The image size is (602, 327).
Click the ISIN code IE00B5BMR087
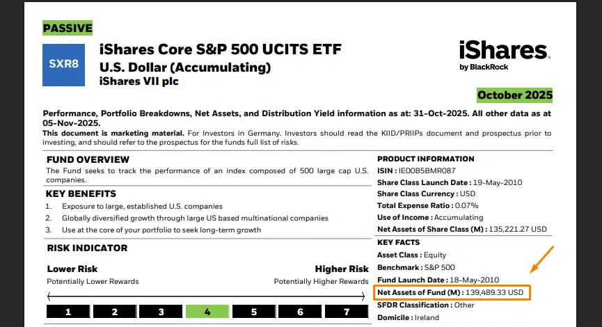point(427,170)
